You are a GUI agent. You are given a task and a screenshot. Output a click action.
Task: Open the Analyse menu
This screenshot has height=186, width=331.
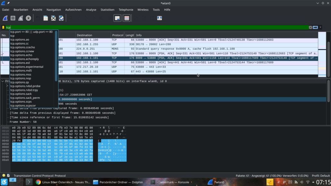click(91, 10)
